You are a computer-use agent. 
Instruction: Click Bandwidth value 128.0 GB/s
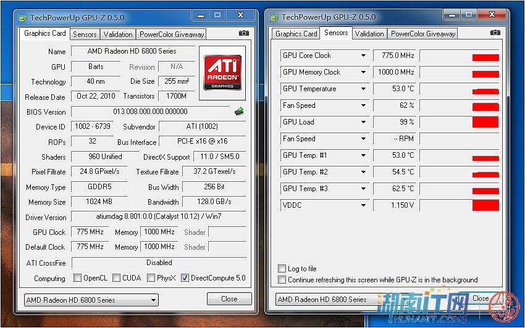tap(214, 202)
